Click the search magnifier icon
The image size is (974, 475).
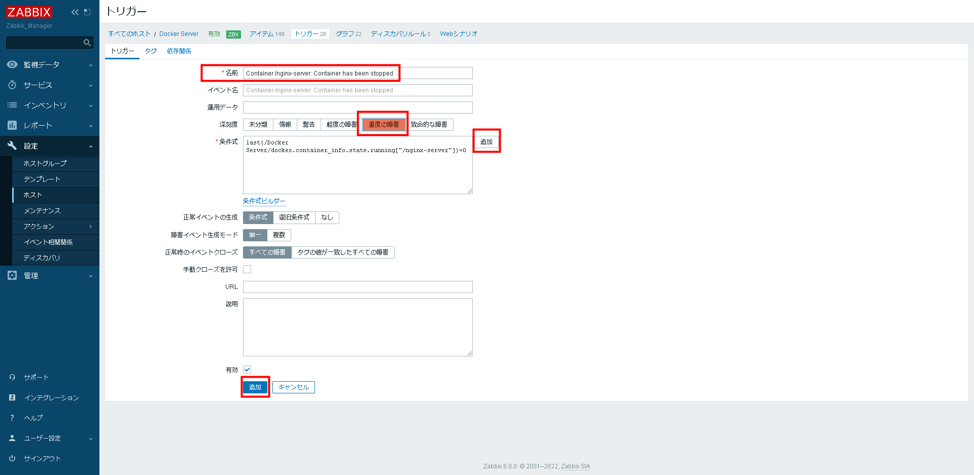87,43
